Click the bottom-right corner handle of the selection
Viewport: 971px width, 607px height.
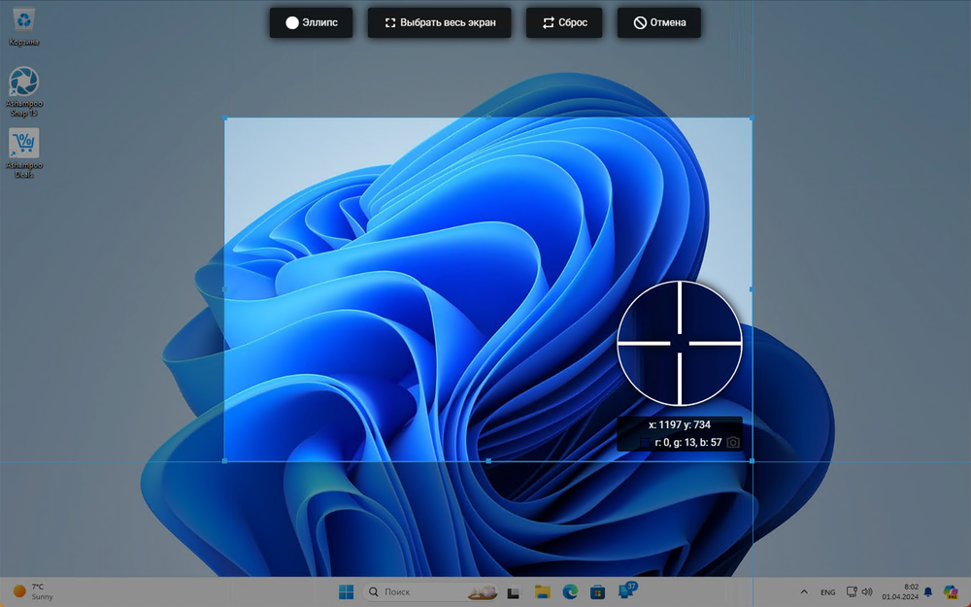click(752, 460)
